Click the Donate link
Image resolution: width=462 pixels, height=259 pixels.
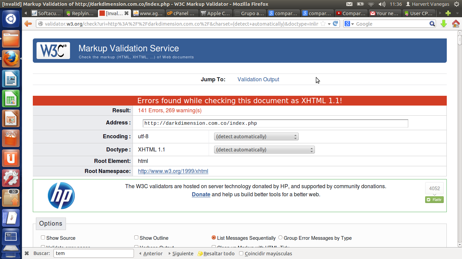pyautogui.click(x=201, y=195)
